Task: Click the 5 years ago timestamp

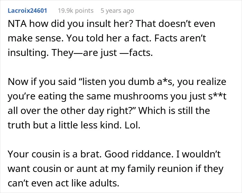Action: click(117, 11)
